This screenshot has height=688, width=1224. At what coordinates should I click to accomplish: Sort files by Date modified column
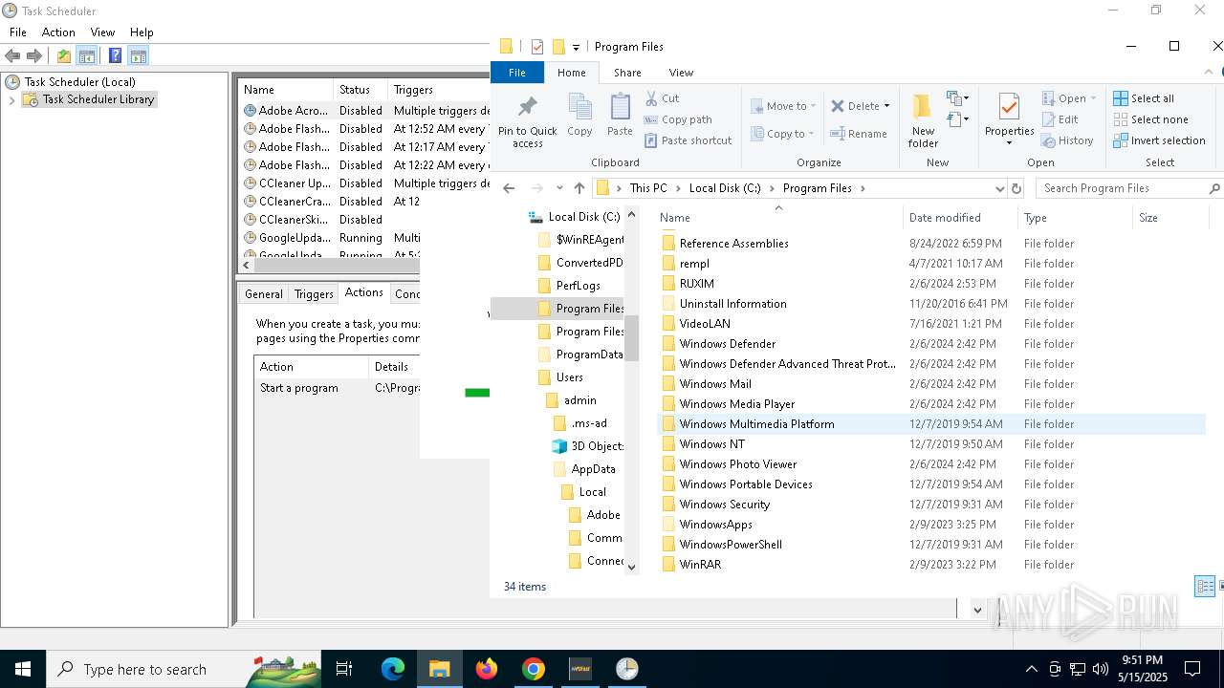pyautogui.click(x=960, y=218)
